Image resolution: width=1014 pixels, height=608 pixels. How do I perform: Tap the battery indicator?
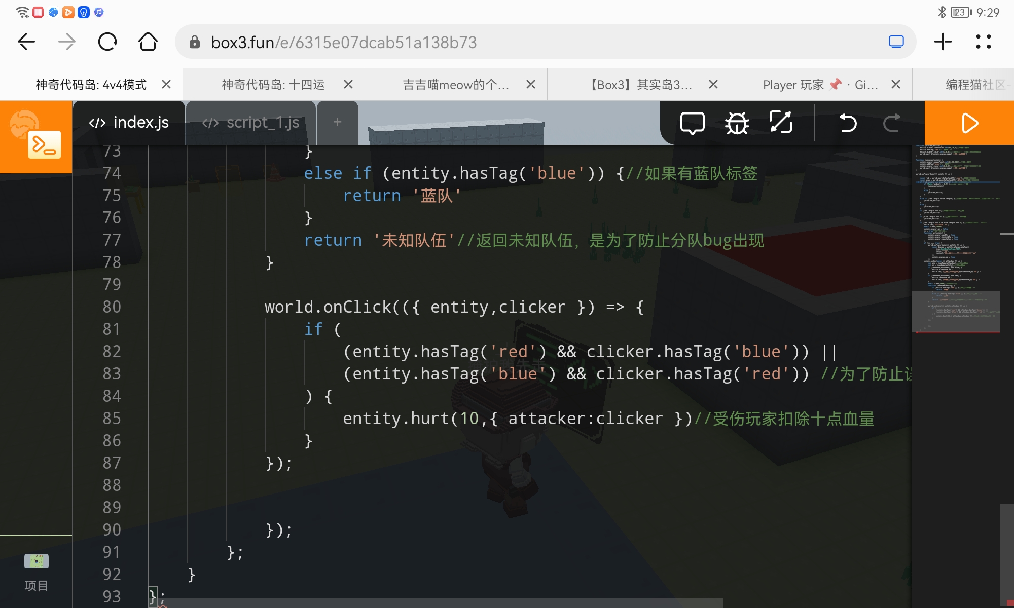point(961,12)
